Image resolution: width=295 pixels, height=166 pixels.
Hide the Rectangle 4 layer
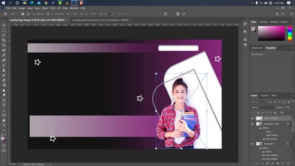[253, 144]
